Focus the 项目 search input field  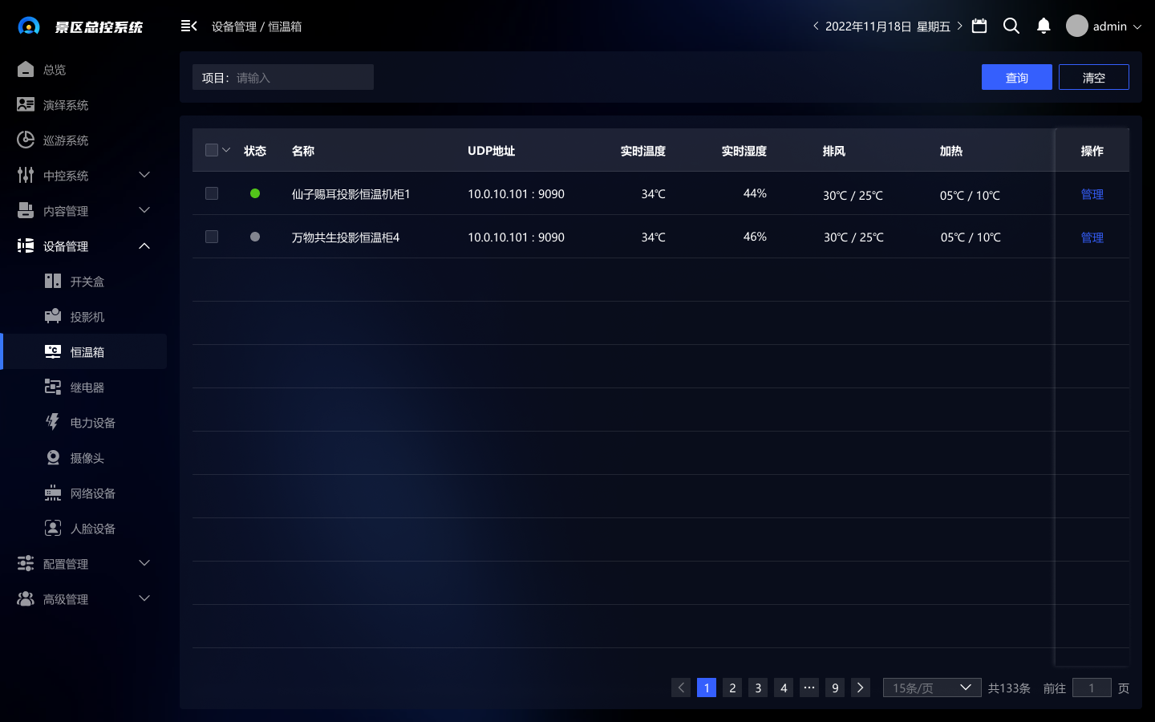(x=301, y=78)
